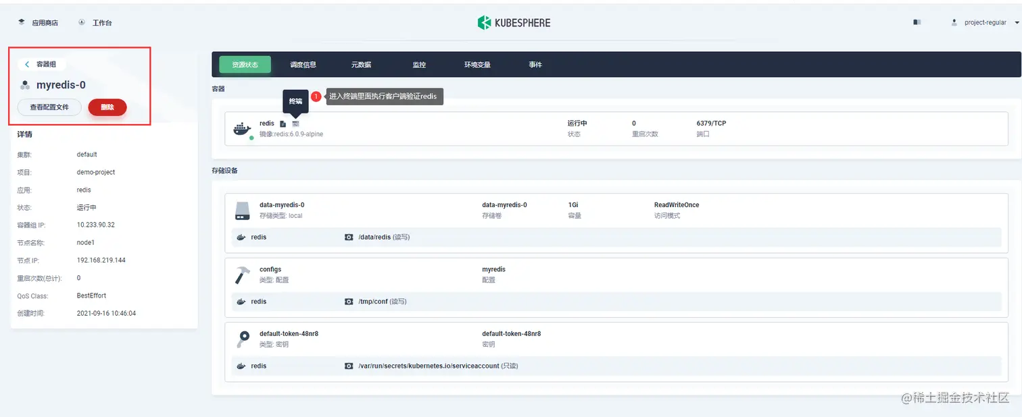The width and height of the screenshot is (1022, 417).
Task: Click the port value 6379/TCP
Action: coord(711,123)
